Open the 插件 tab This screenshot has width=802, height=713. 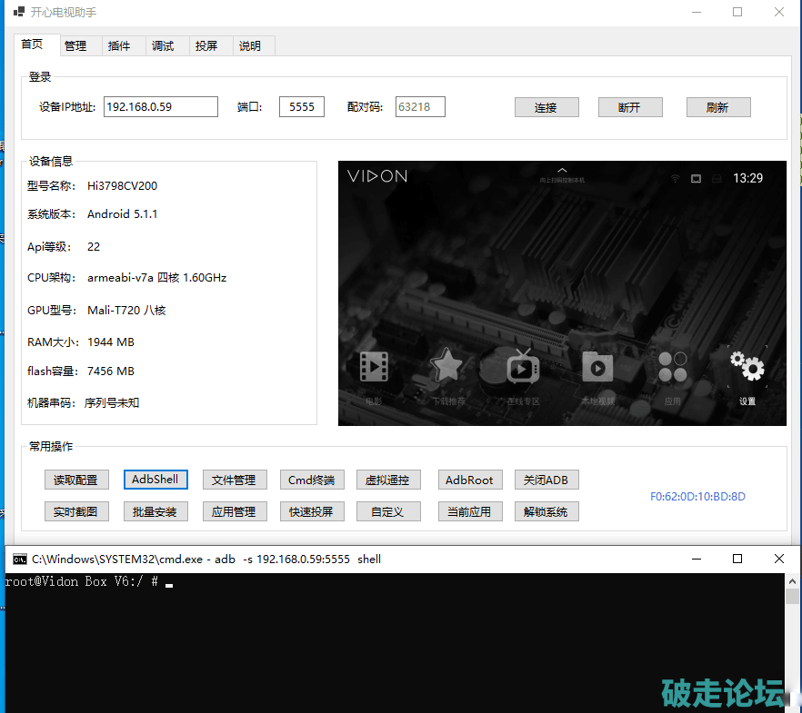coord(119,46)
